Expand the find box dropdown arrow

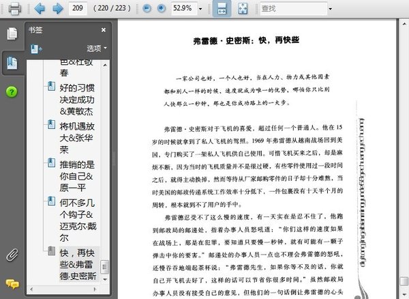330,9
